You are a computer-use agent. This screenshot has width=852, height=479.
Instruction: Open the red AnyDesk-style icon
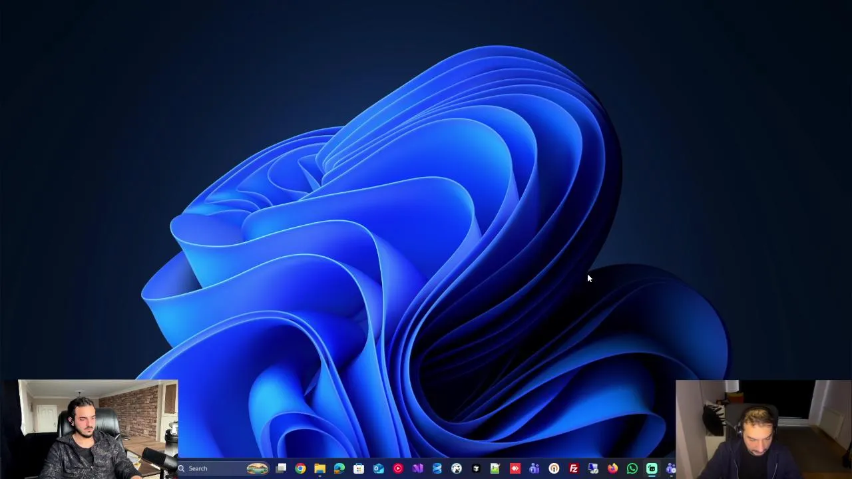point(515,468)
